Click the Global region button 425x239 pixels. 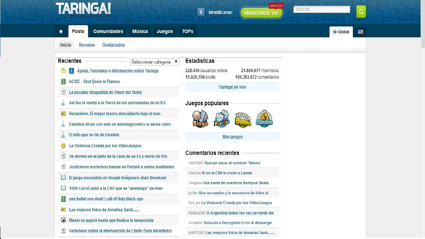click(x=341, y=32)
